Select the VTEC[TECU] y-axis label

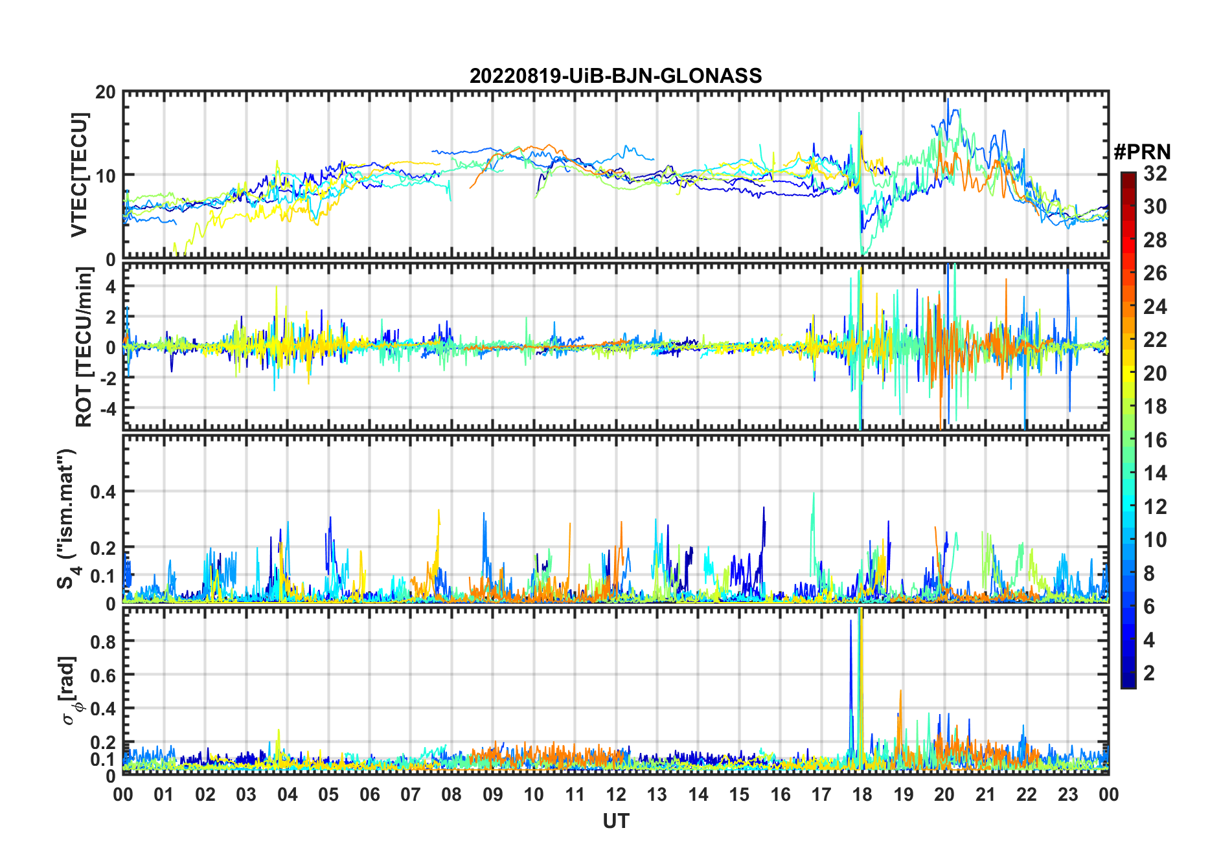[x=79, y=175]
